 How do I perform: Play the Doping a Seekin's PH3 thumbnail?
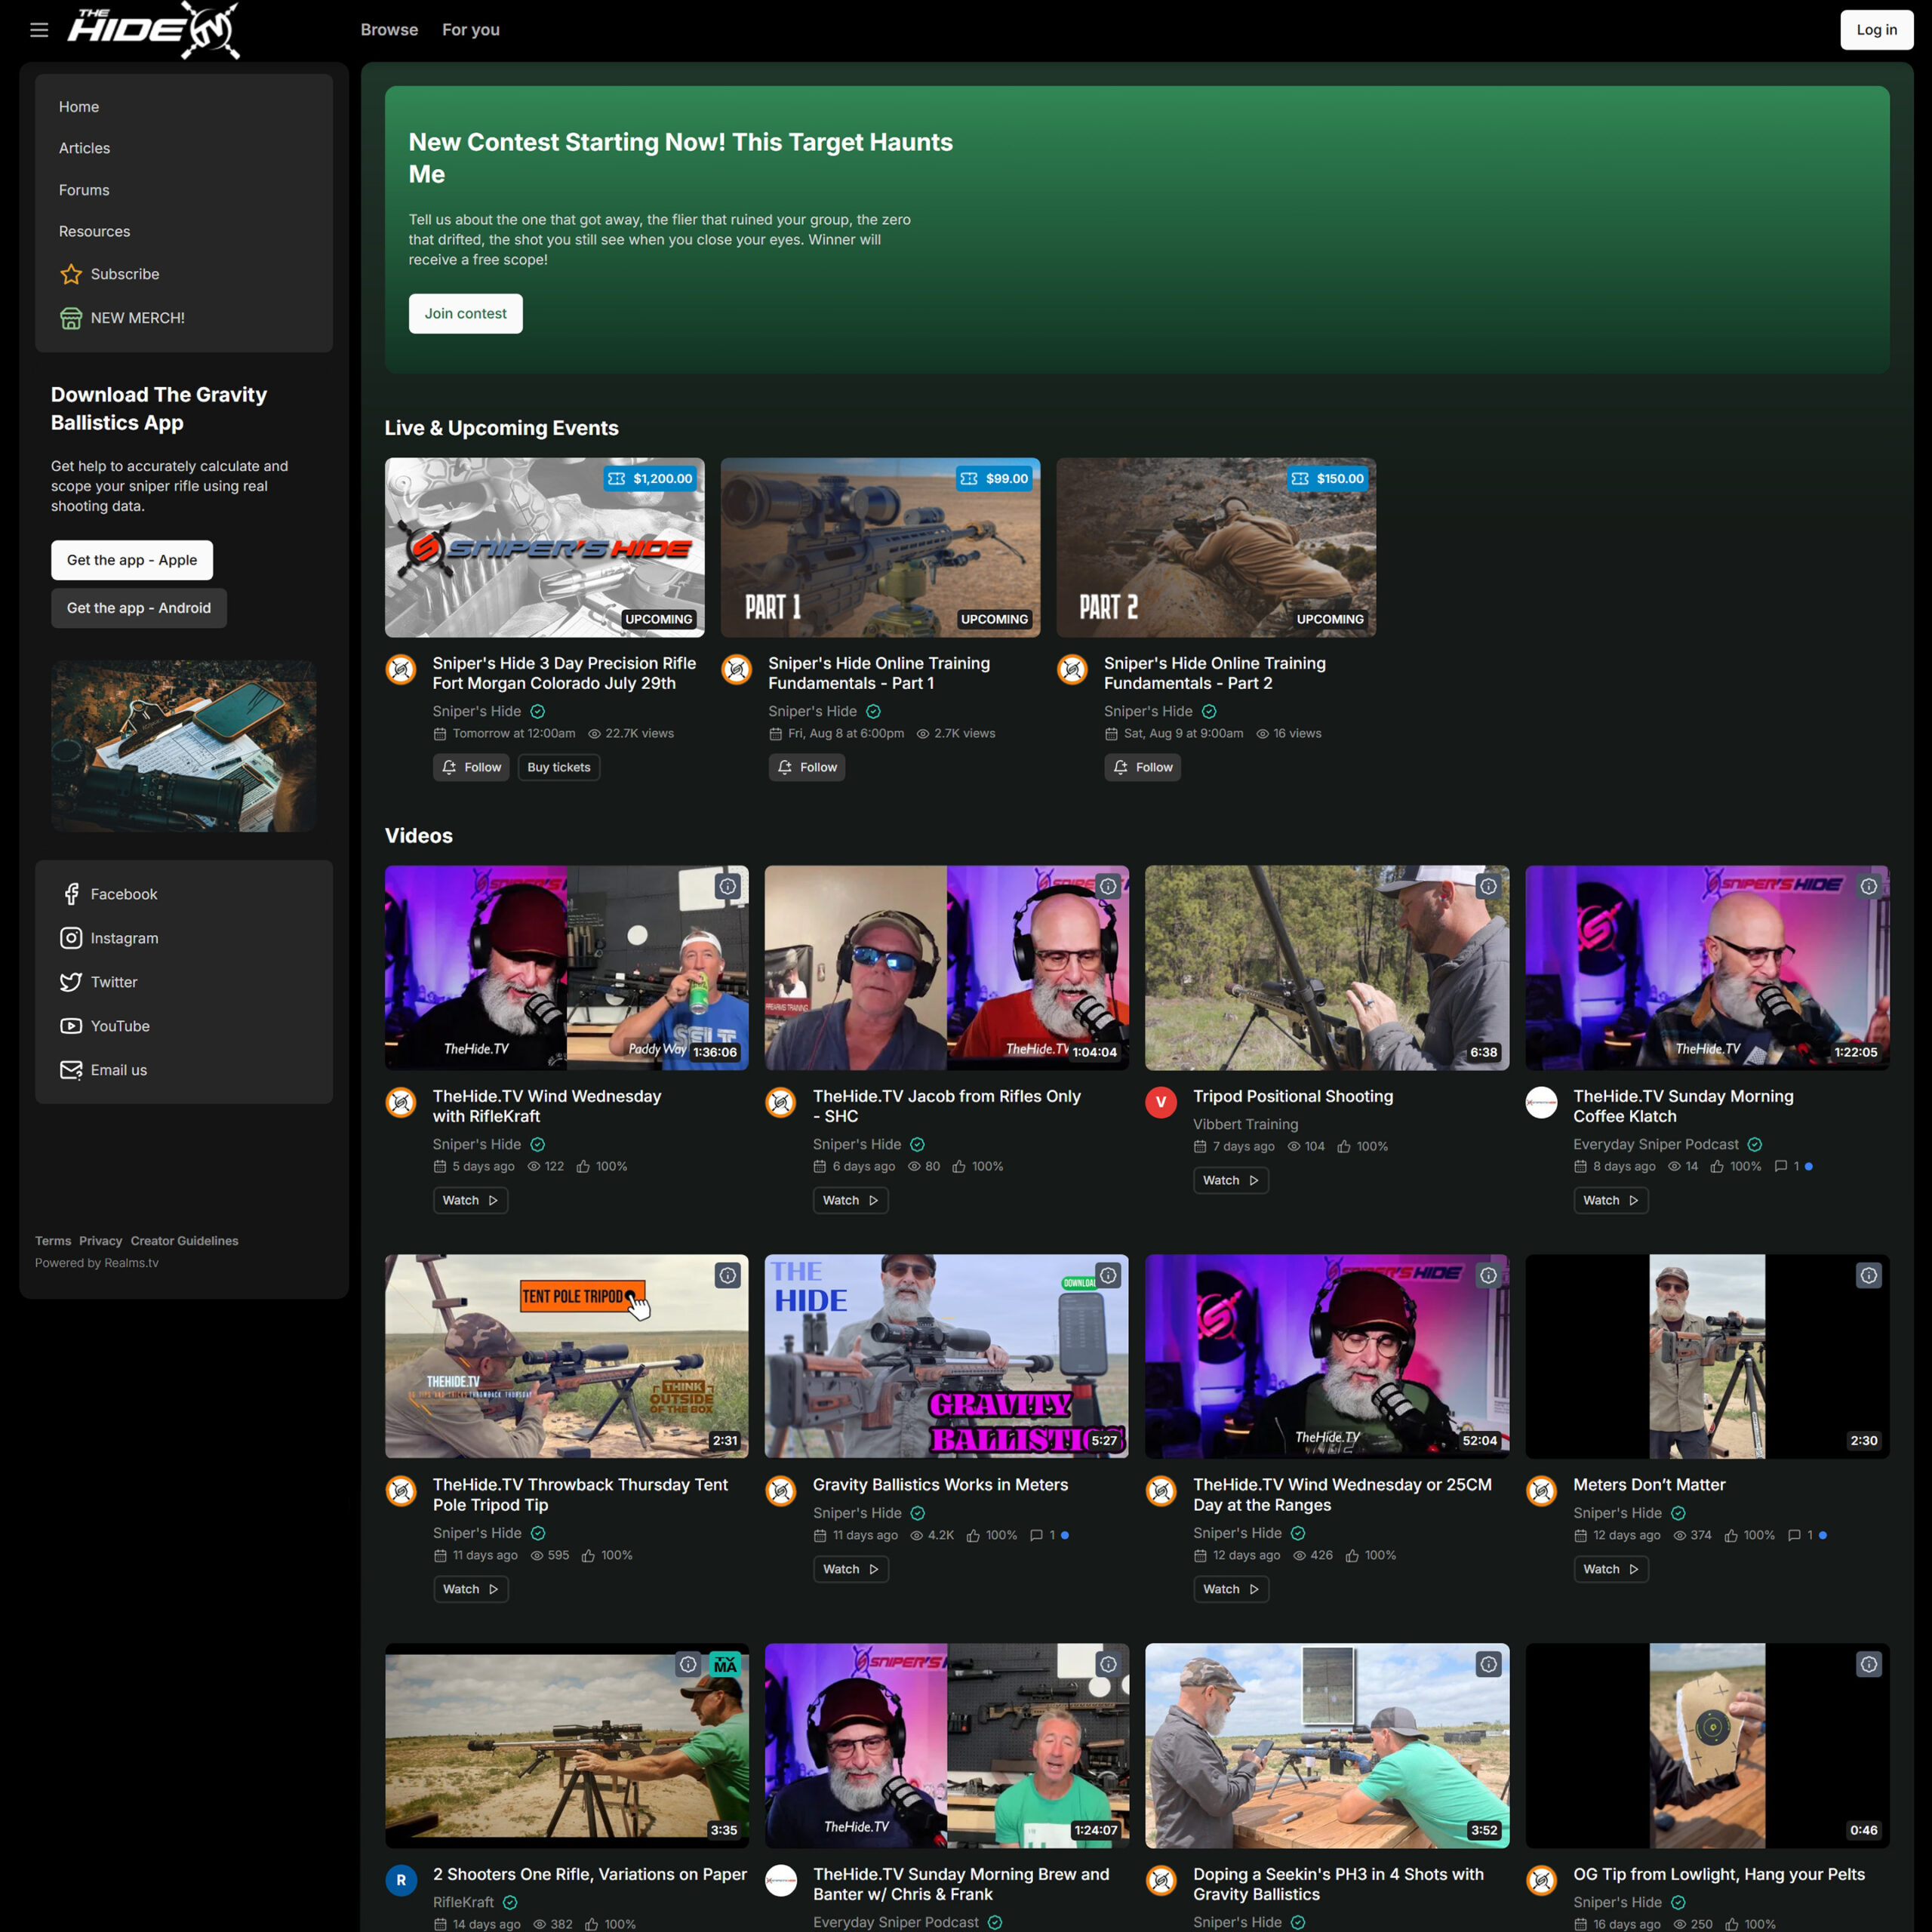point(1327,1746)
